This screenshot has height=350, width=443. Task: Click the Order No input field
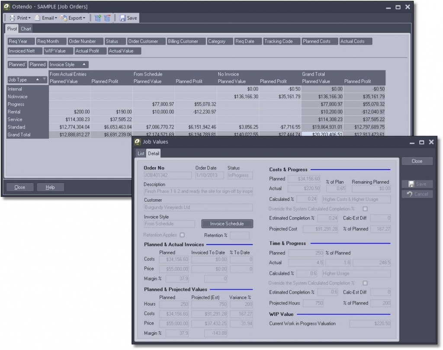click(167, 175)
